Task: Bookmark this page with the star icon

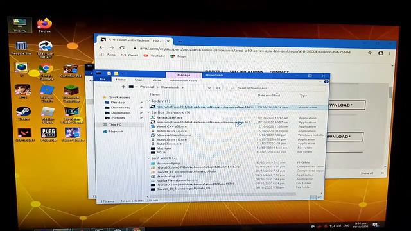Action: point(370,53)
